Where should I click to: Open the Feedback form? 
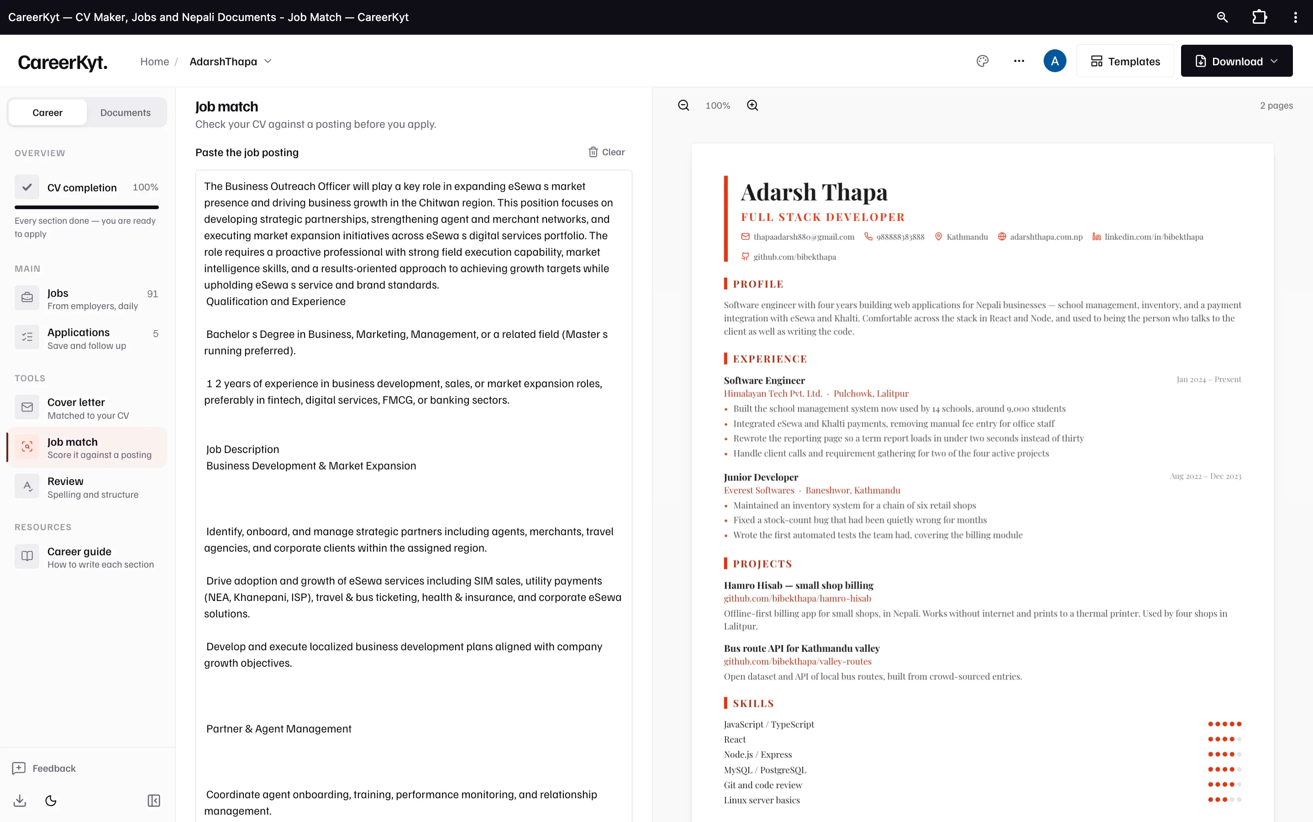tap(44, 768)
